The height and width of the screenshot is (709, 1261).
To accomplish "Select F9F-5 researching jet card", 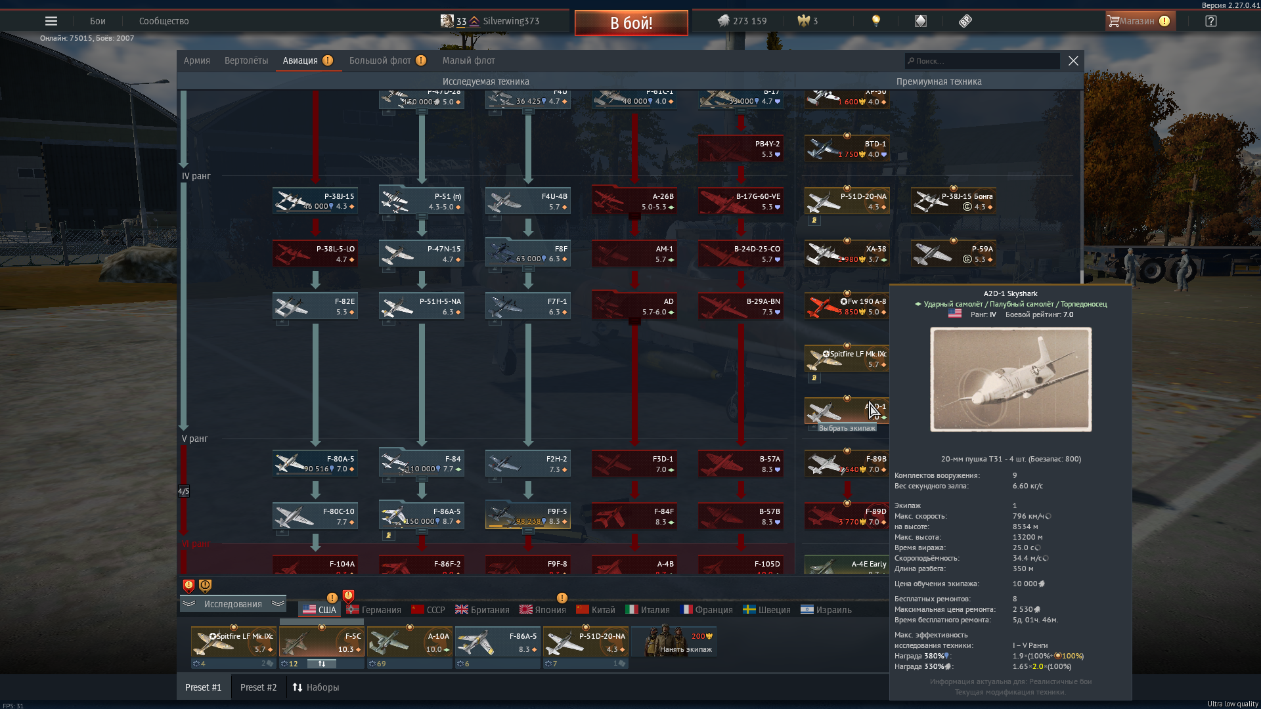I will 528,516.
